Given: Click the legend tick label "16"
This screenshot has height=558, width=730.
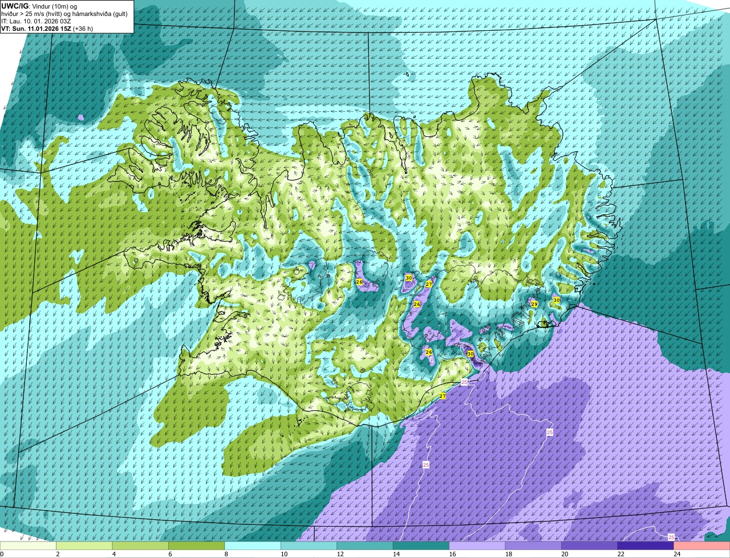Looking at the screenshot, I should 452,554.
